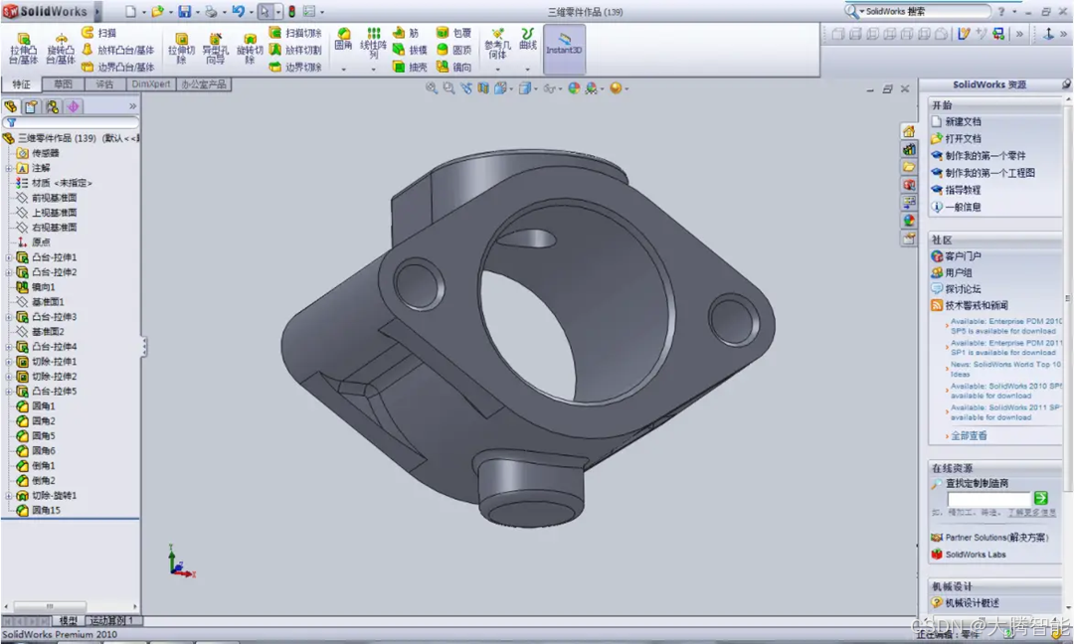Click the feature tree filter field
1074x644 pixels.
72,122
